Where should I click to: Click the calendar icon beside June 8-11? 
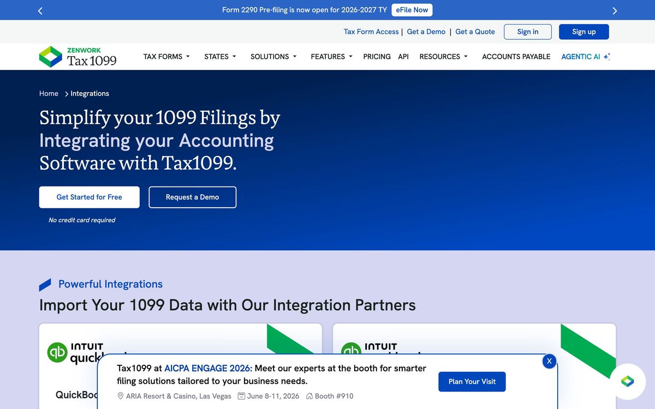pos(241,396)
